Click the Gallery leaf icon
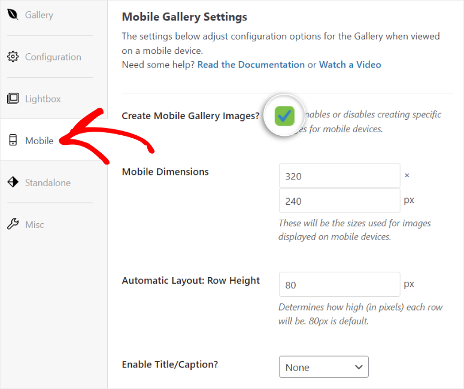The width and height of the screenshot is (464, 389). point(13,14)
